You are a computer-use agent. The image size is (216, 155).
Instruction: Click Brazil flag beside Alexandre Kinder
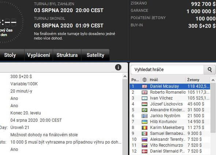tap(145, 110)
